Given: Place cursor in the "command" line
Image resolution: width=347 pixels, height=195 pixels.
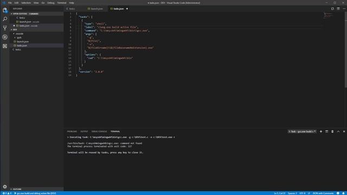Looking at the screenshot, I should [x=117, y=30].
